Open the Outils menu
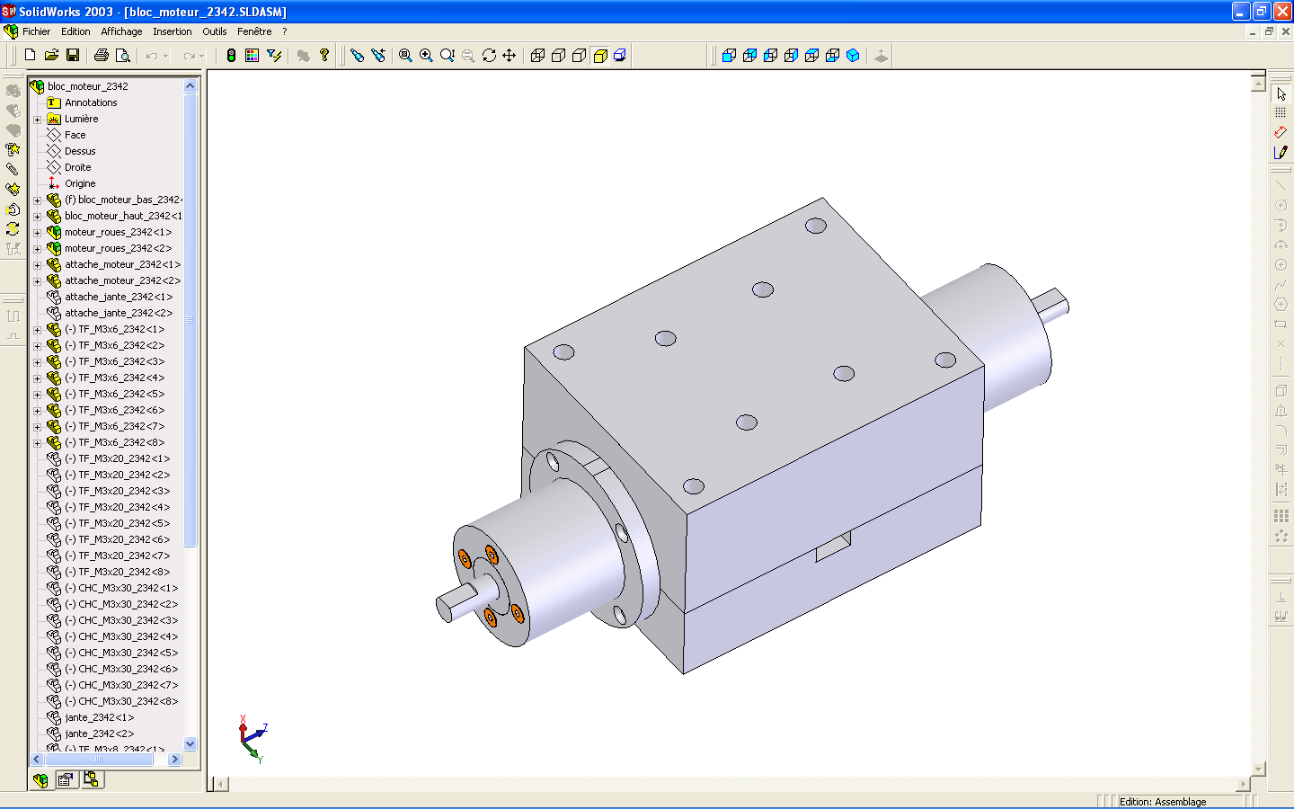 pos(214,31)
